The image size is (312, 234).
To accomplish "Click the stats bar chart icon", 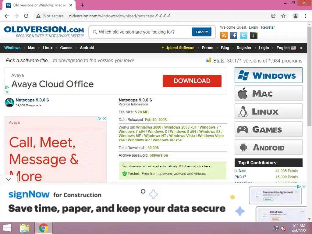I will (x=208, y=60).
